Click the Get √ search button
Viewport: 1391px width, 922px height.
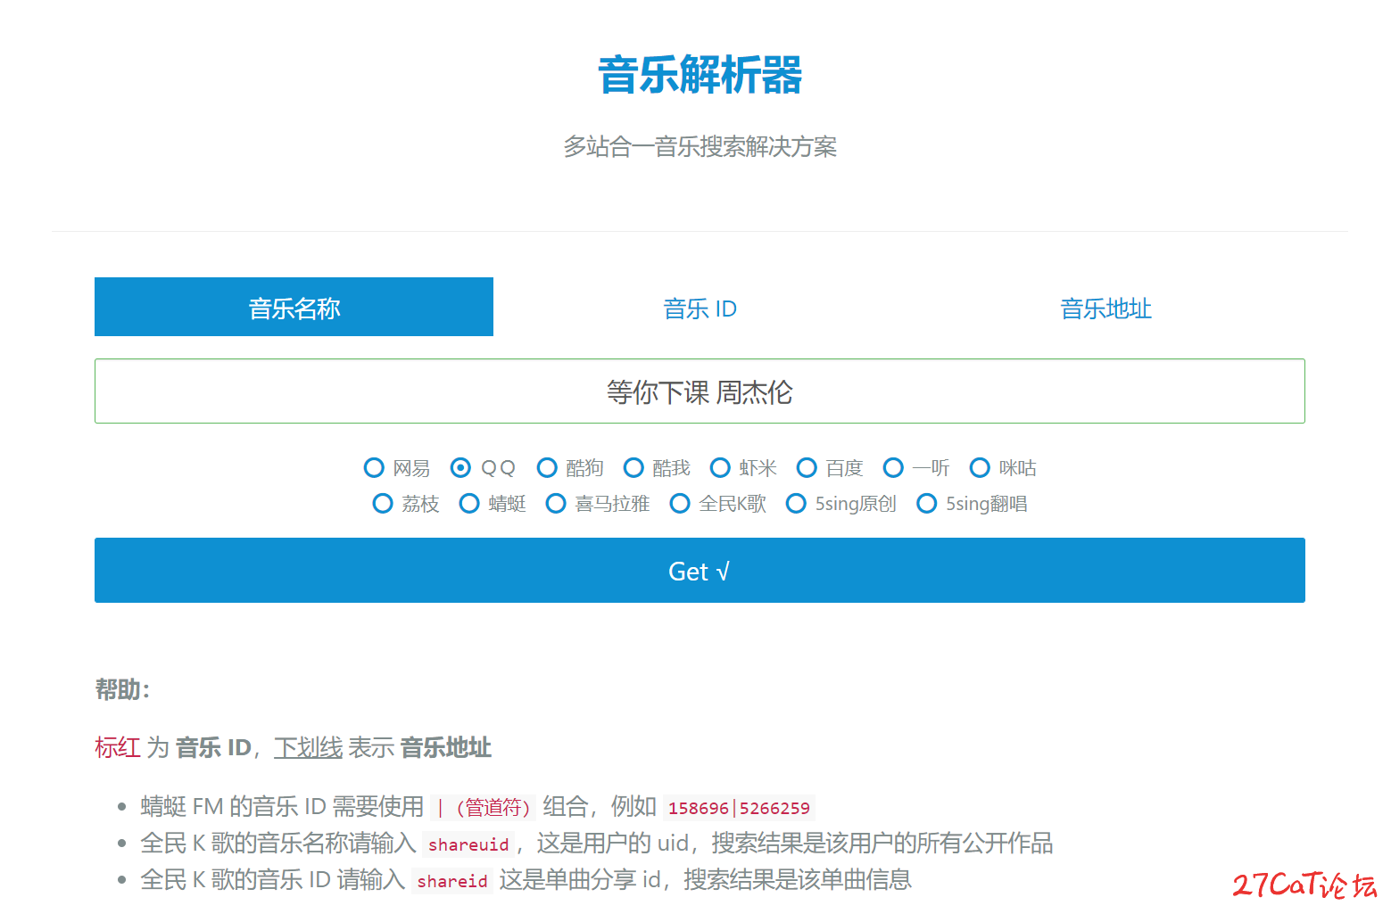(700, 570)
